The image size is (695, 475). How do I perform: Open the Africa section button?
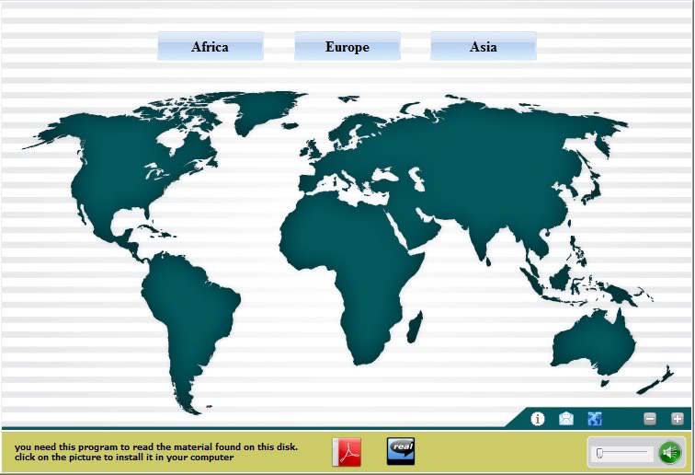[210, 47]
